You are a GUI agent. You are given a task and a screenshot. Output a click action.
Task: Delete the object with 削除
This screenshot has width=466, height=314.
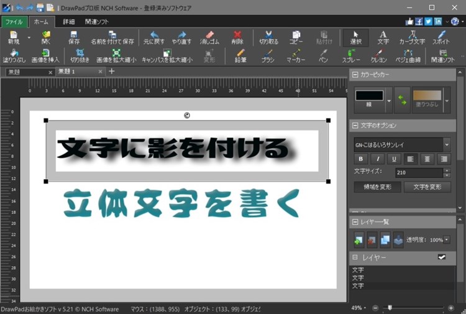click(x=237, y=37)
